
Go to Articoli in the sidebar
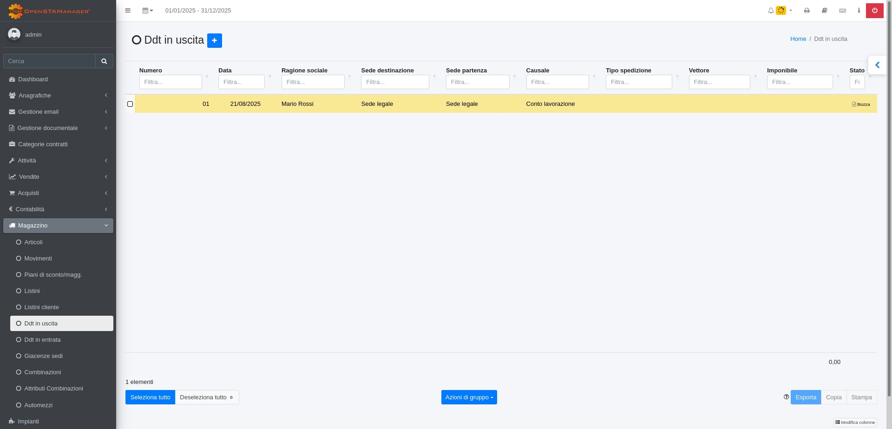coord(33,242)
